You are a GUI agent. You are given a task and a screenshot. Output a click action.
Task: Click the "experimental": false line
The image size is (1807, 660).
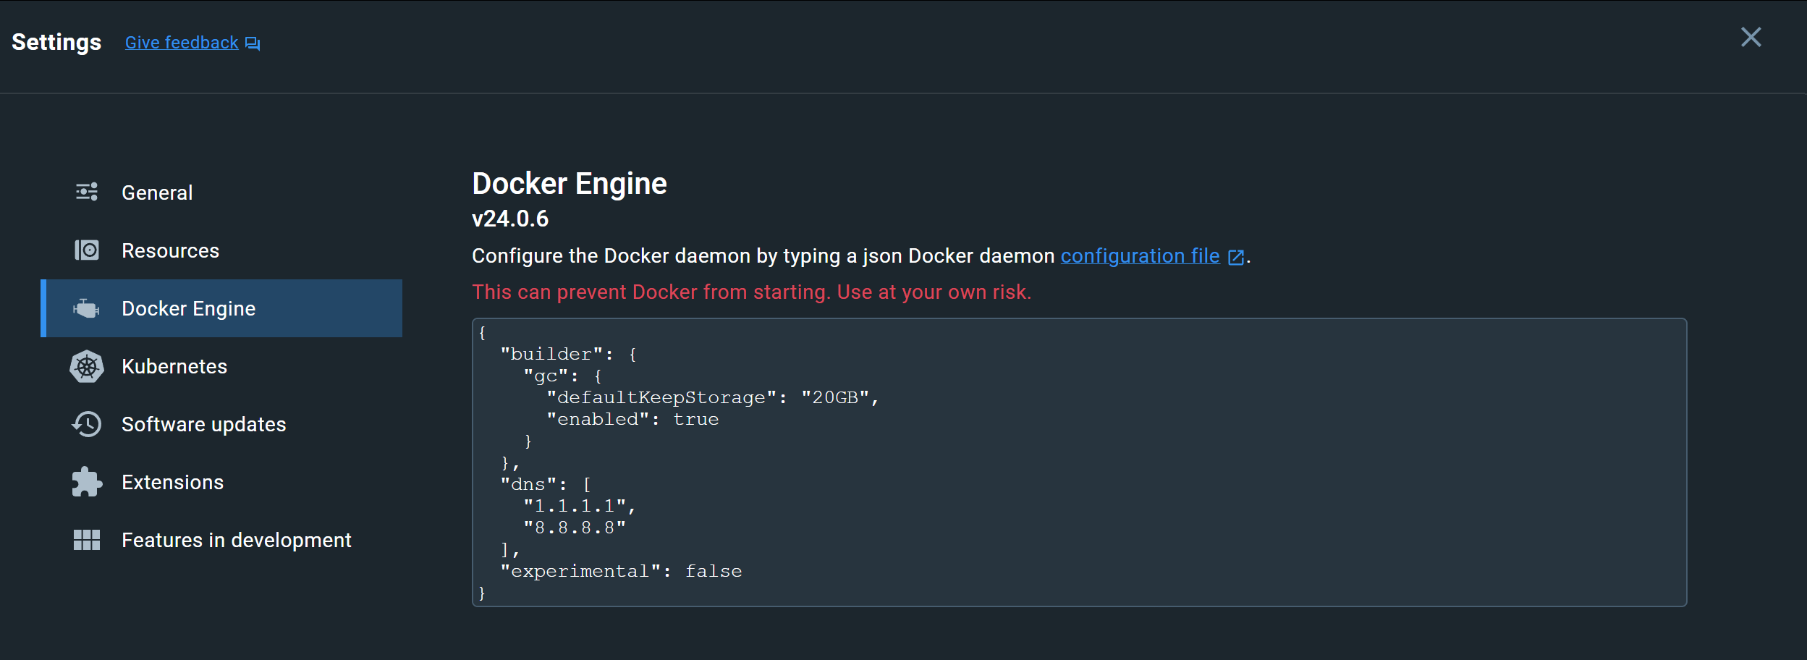(621, 571)
